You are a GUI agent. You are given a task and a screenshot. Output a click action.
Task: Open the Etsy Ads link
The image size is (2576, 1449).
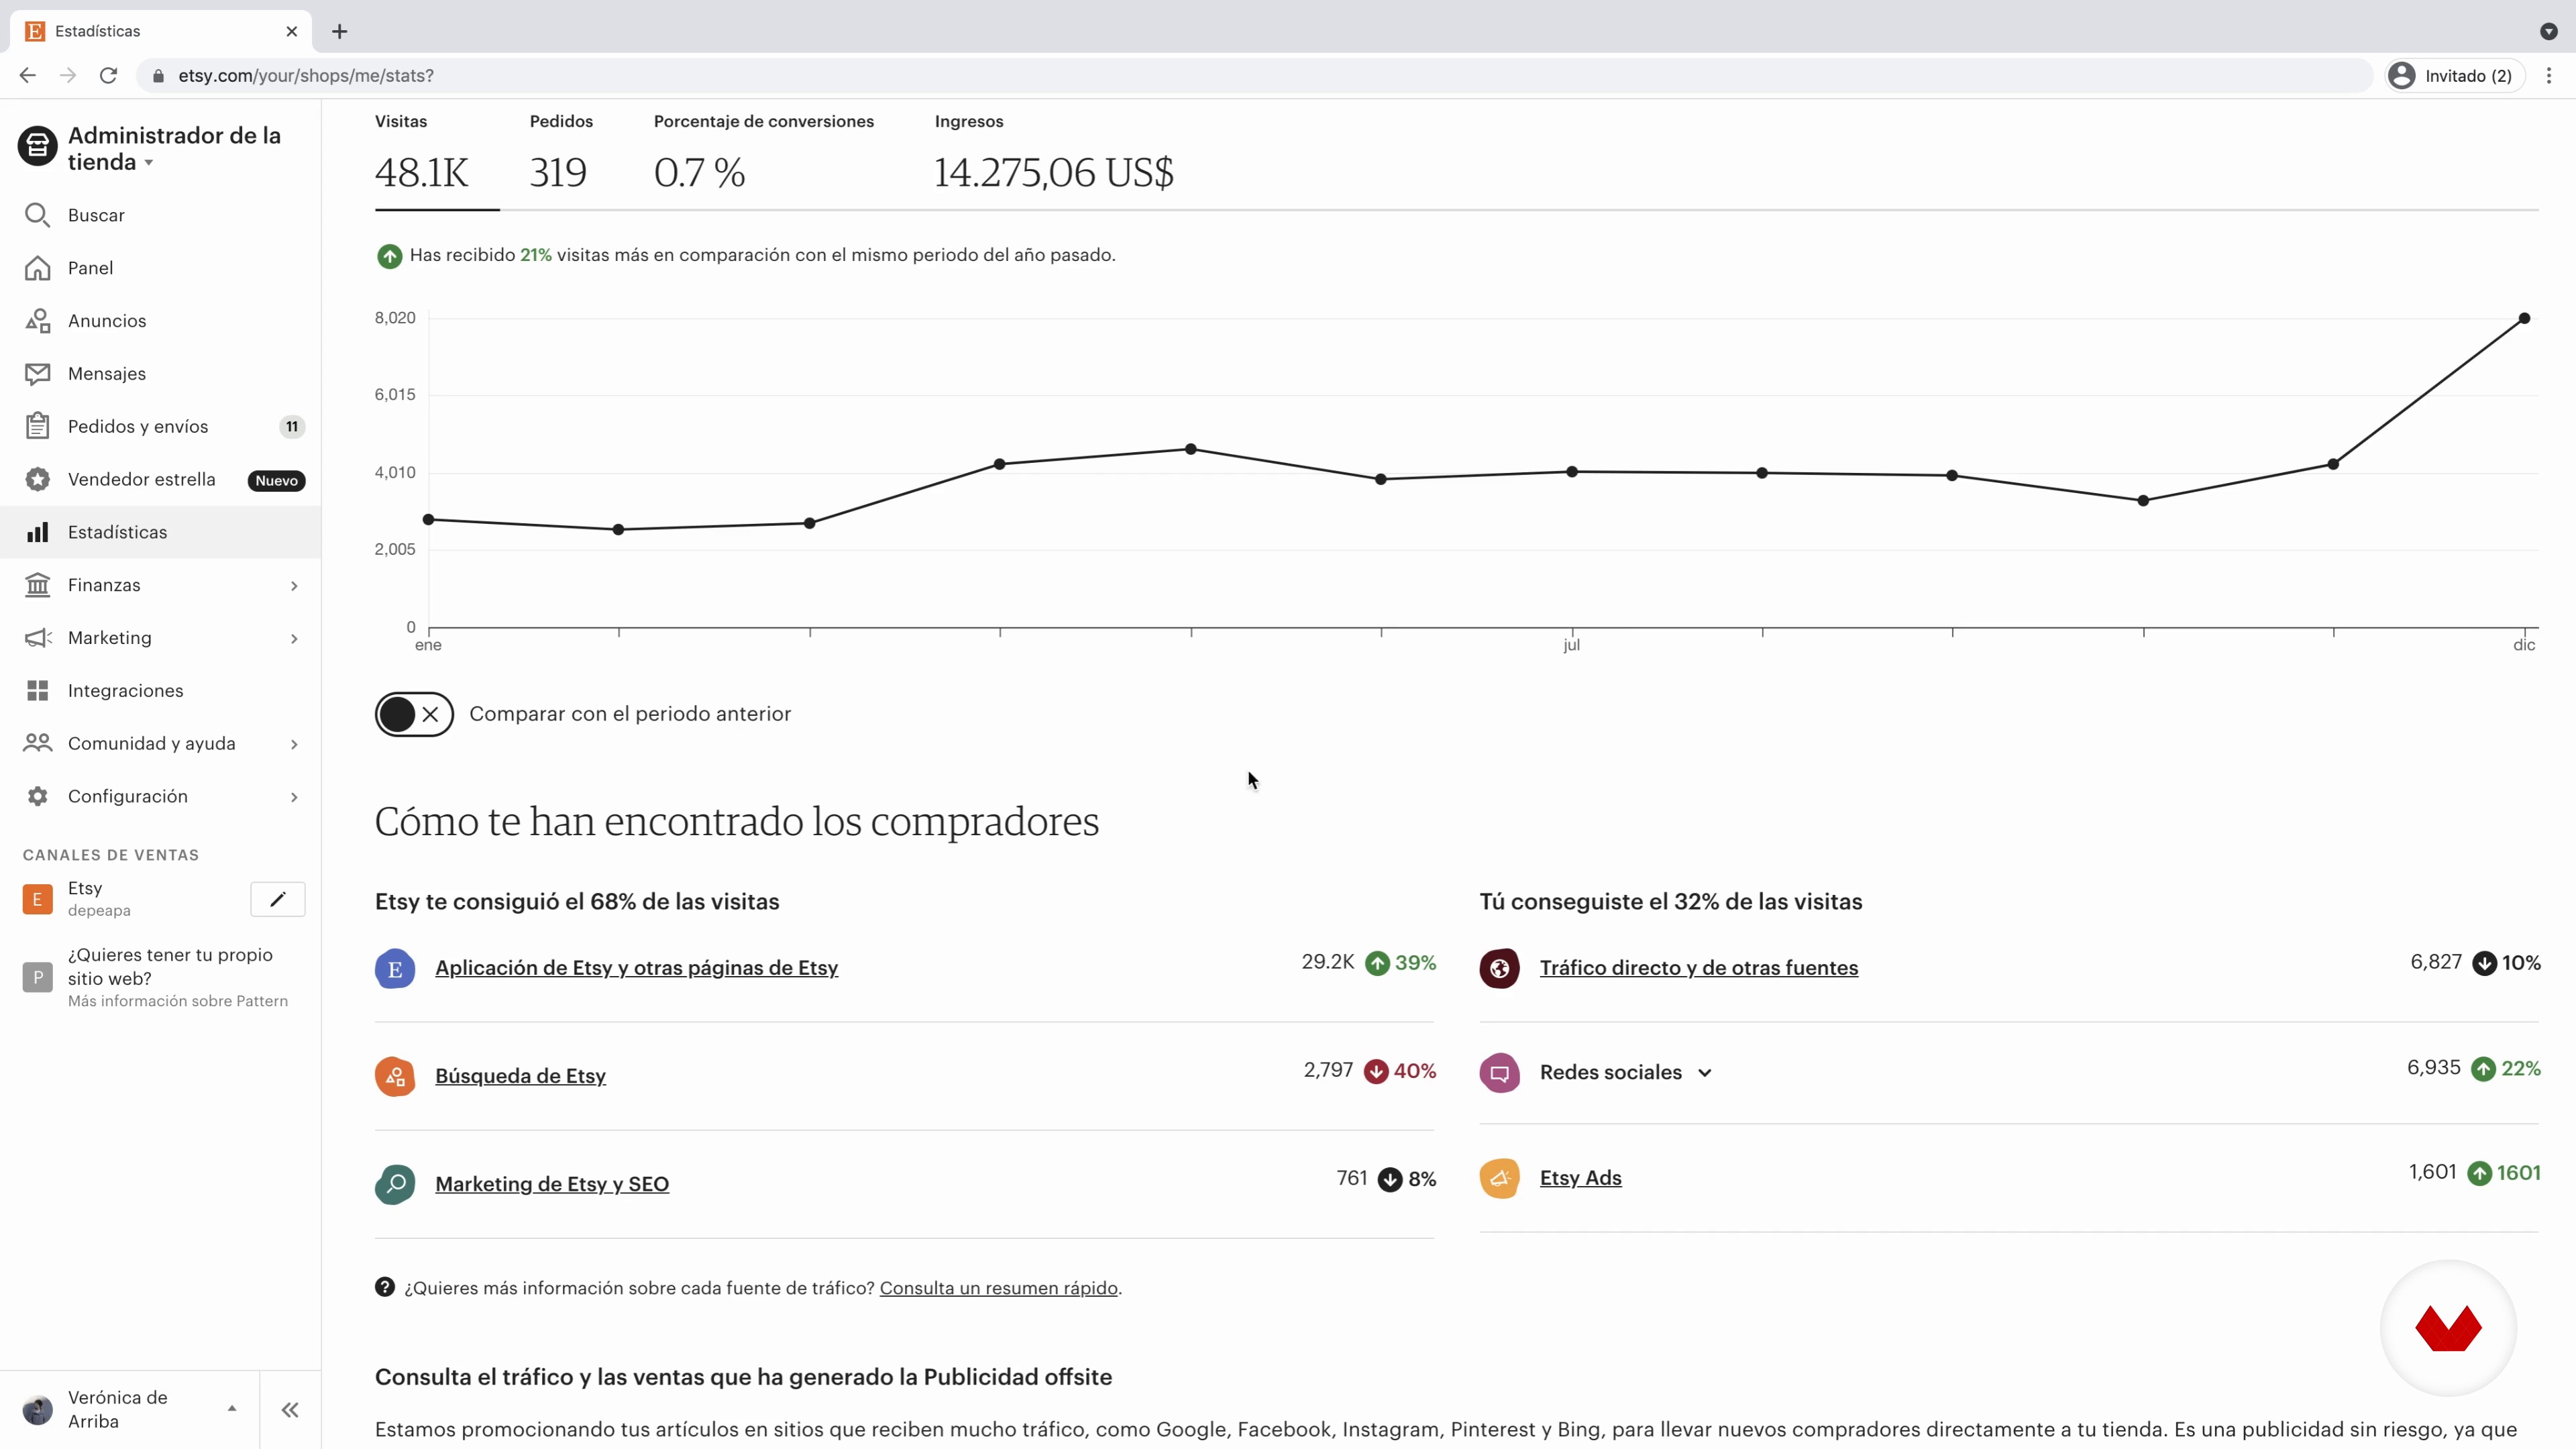[x=1580, y=1178]
